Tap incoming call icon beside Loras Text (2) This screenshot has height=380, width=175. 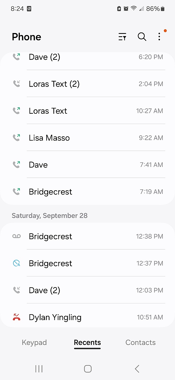16,84
